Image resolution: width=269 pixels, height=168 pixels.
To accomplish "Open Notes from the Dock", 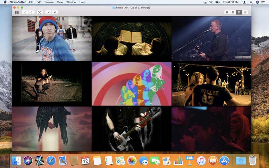I will [97, 161].
